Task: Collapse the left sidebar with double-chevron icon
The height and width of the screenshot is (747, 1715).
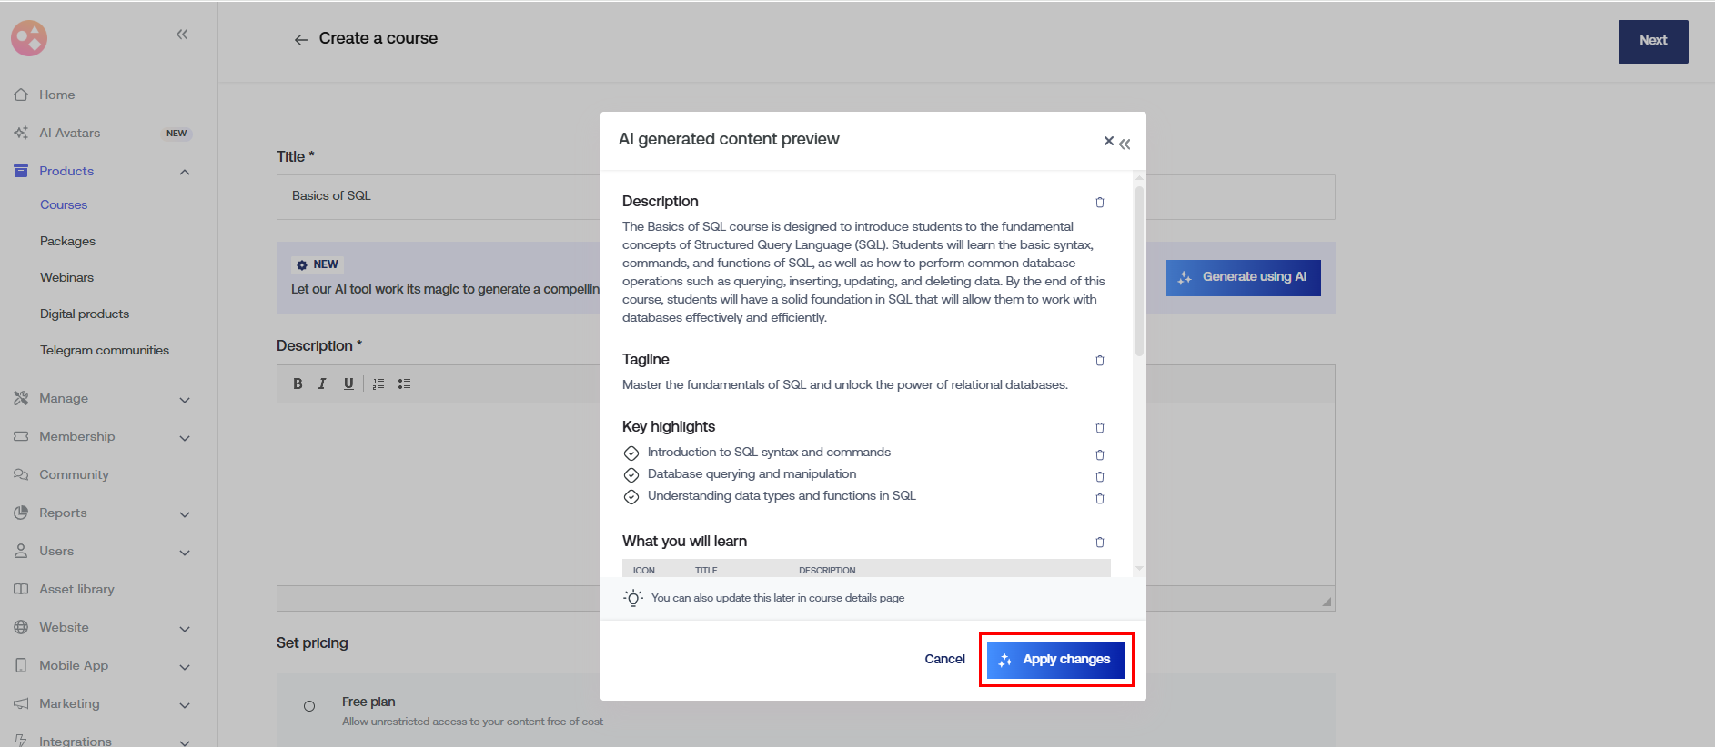Action: 182,35
